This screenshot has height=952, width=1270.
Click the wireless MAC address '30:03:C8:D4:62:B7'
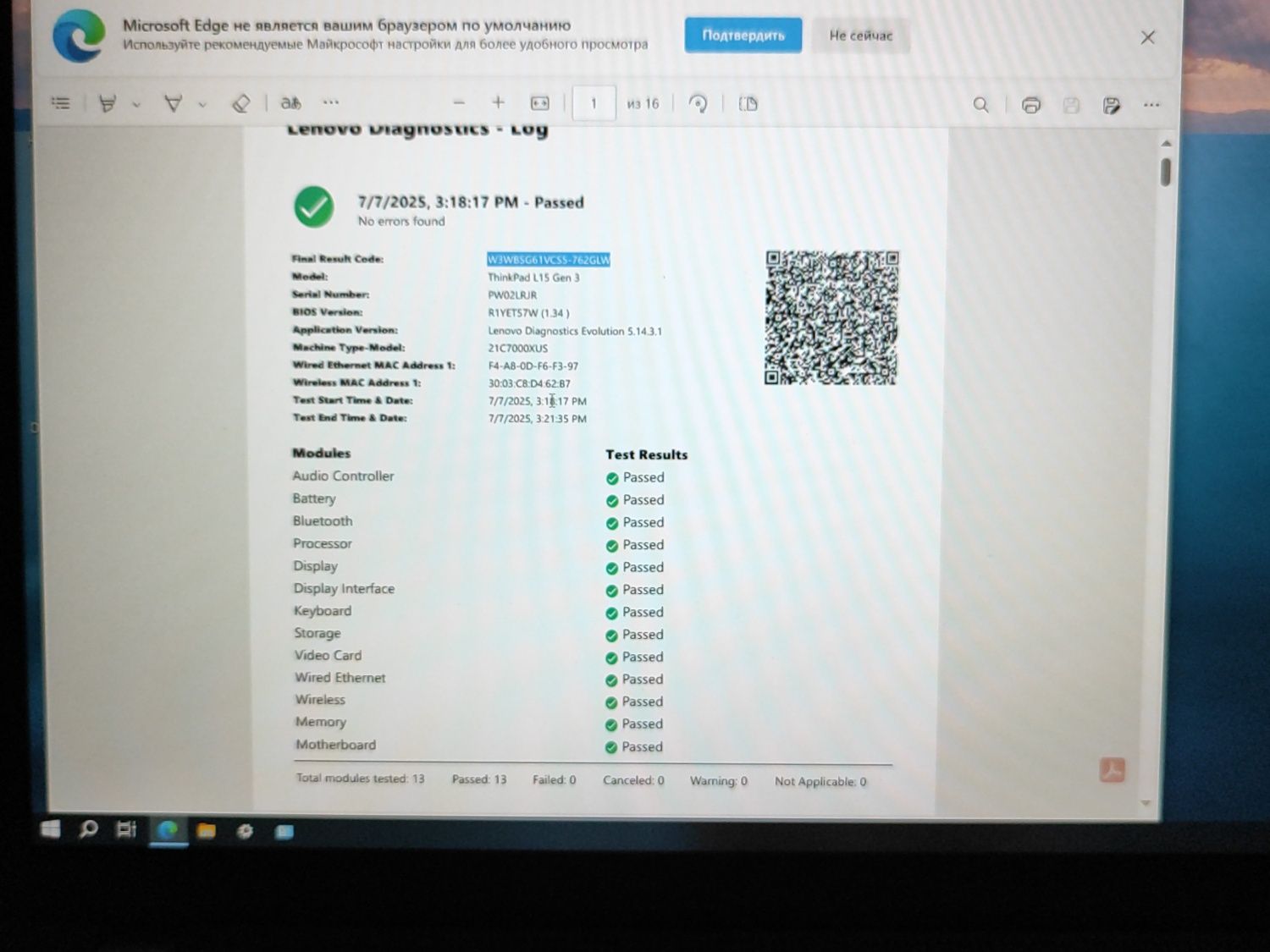click(529, 383)
